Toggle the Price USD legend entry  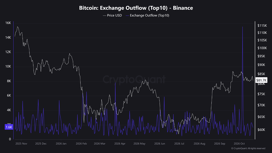[112, 15]
